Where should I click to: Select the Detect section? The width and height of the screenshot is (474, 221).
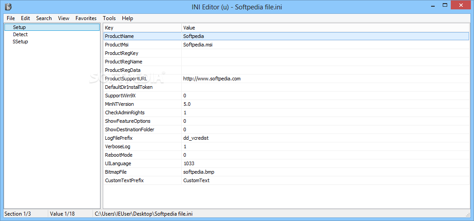pyautogui.click(x=20, y=34)
